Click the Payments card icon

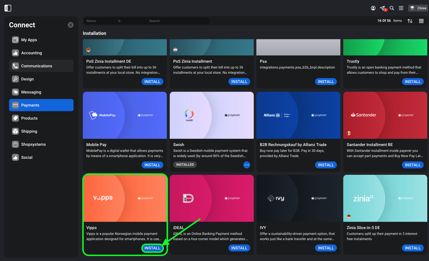click(15, 105)
